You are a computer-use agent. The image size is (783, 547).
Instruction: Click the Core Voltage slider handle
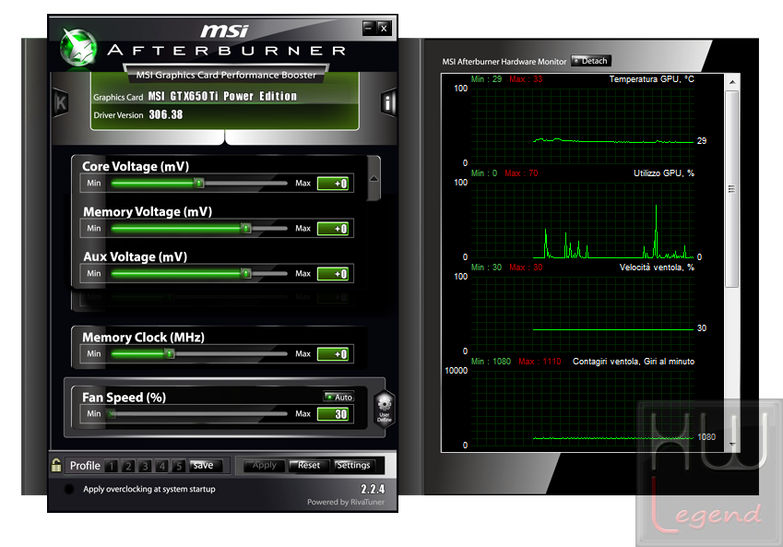tap(198, 183)
